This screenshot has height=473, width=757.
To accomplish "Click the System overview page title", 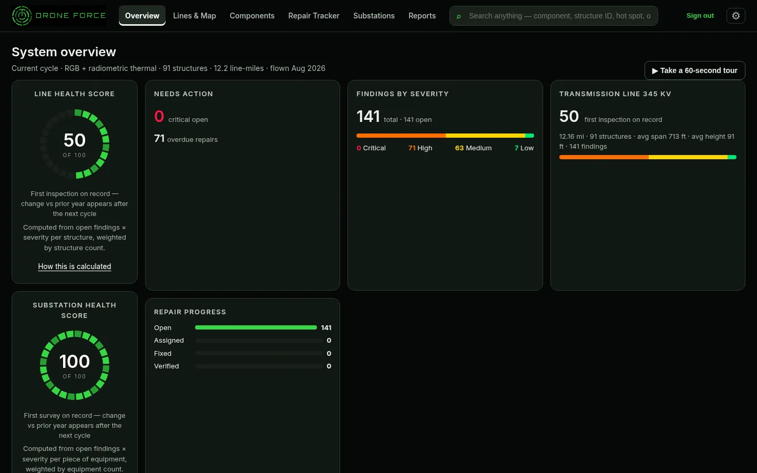I will point(64,52).
